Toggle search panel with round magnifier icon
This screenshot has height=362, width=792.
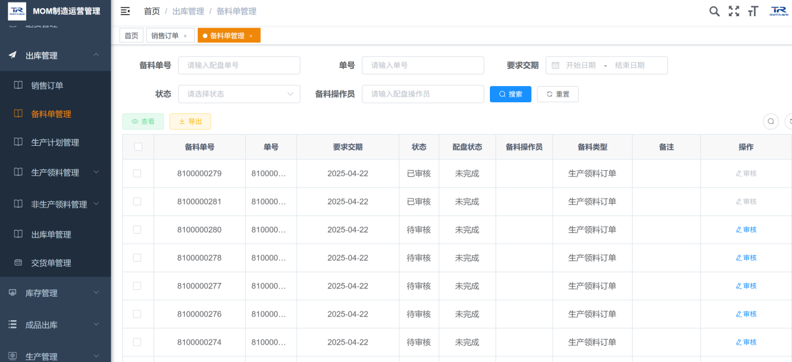(x=771, y=121)
